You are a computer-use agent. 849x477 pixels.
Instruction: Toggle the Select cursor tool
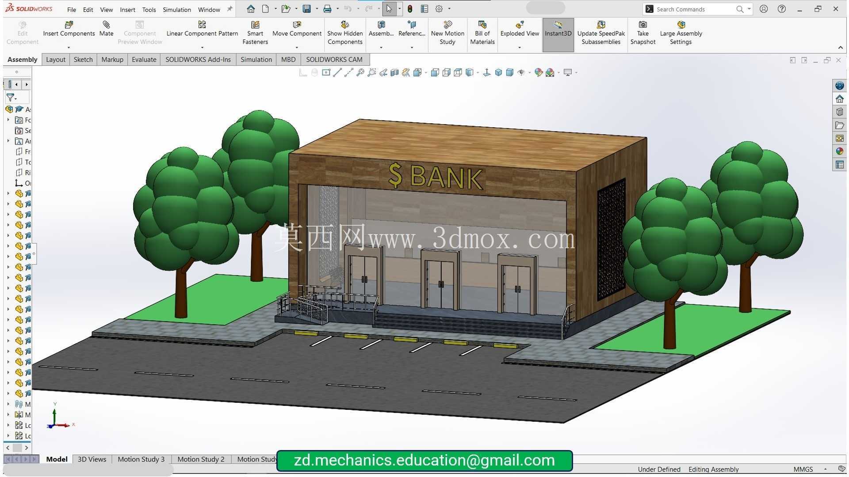(389, 9)
